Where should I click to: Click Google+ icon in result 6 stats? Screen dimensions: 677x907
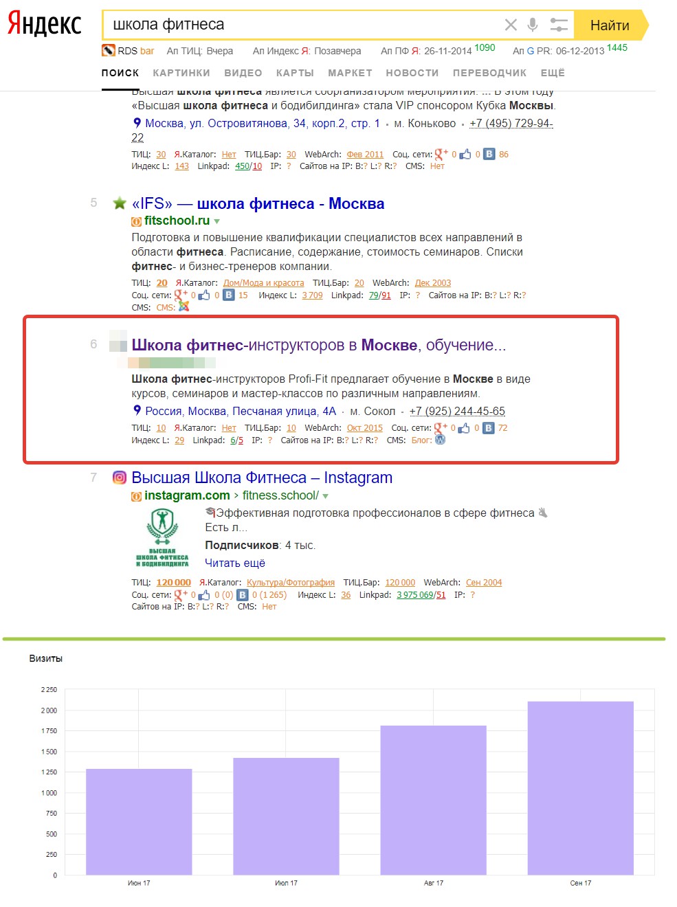coord(440,427)
